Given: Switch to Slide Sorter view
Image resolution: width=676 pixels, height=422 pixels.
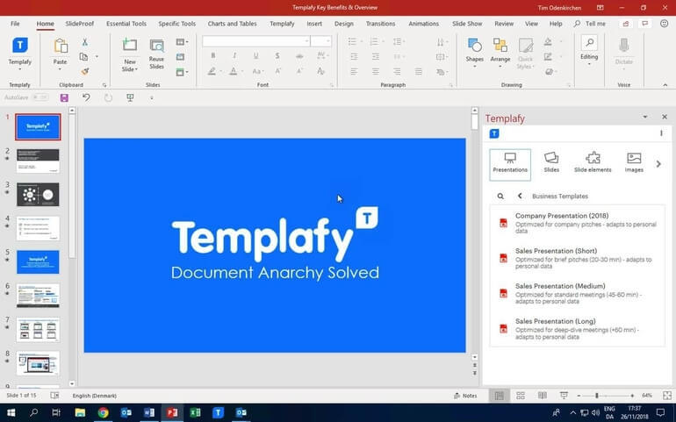Looking at the screenshot, I should click(521, 396).
